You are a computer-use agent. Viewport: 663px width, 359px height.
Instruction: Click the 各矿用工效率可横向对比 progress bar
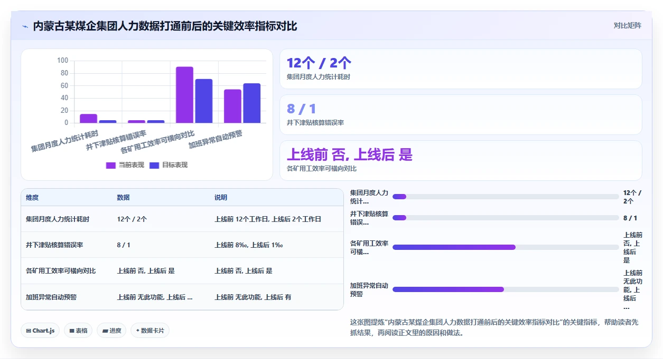click(x=506, y=247)
